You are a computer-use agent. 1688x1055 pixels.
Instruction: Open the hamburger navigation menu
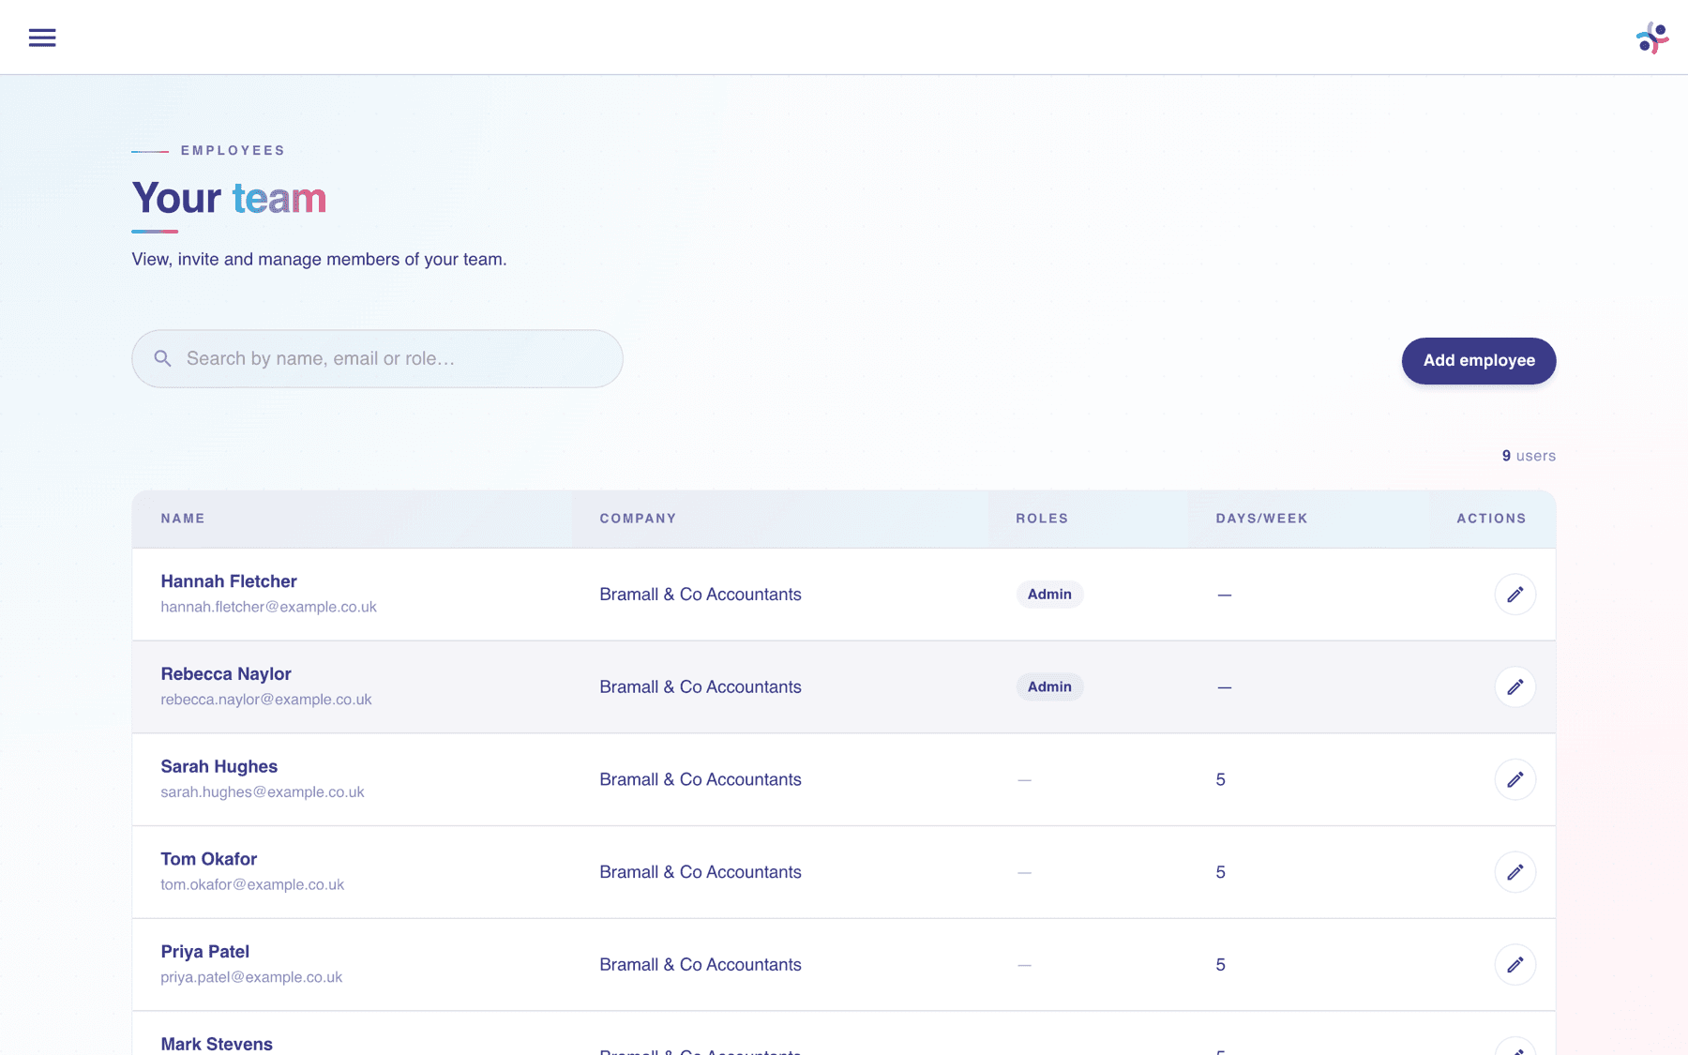pyautogui.click(x=42, y=38)
